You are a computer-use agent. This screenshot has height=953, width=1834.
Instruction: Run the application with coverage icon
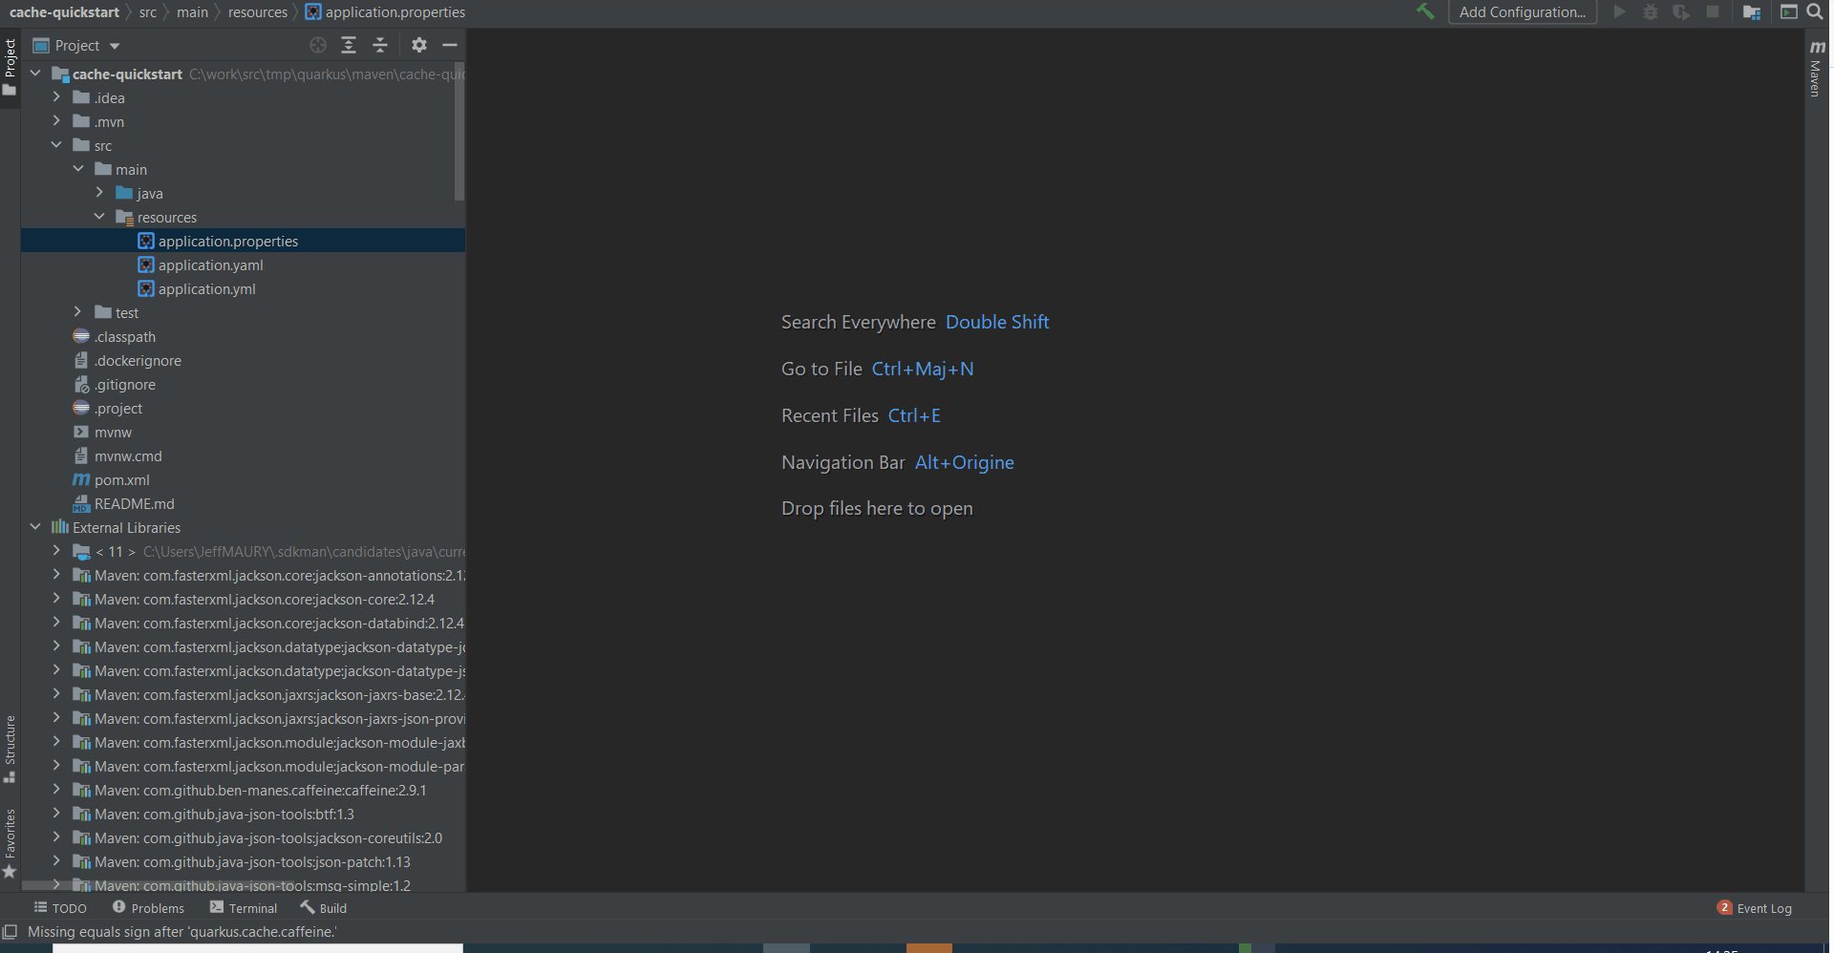pyautogui.click(x=1681, y=12)
